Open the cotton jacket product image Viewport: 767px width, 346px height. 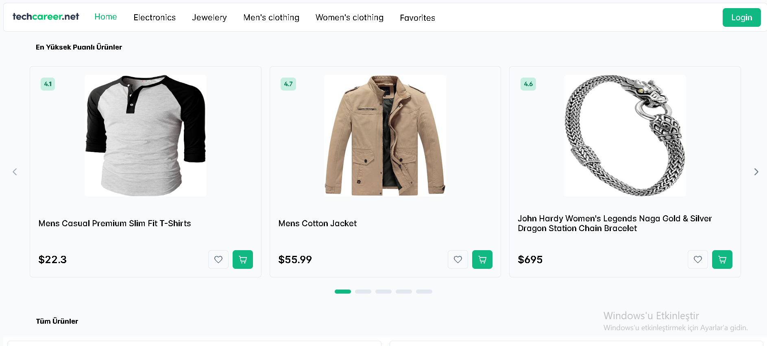click(385, 136)
